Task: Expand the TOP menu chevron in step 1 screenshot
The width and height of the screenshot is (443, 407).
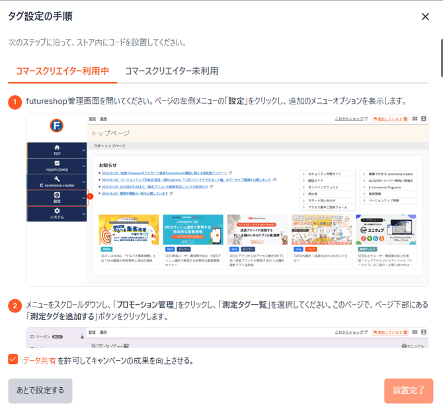Action: pos(83,150)
